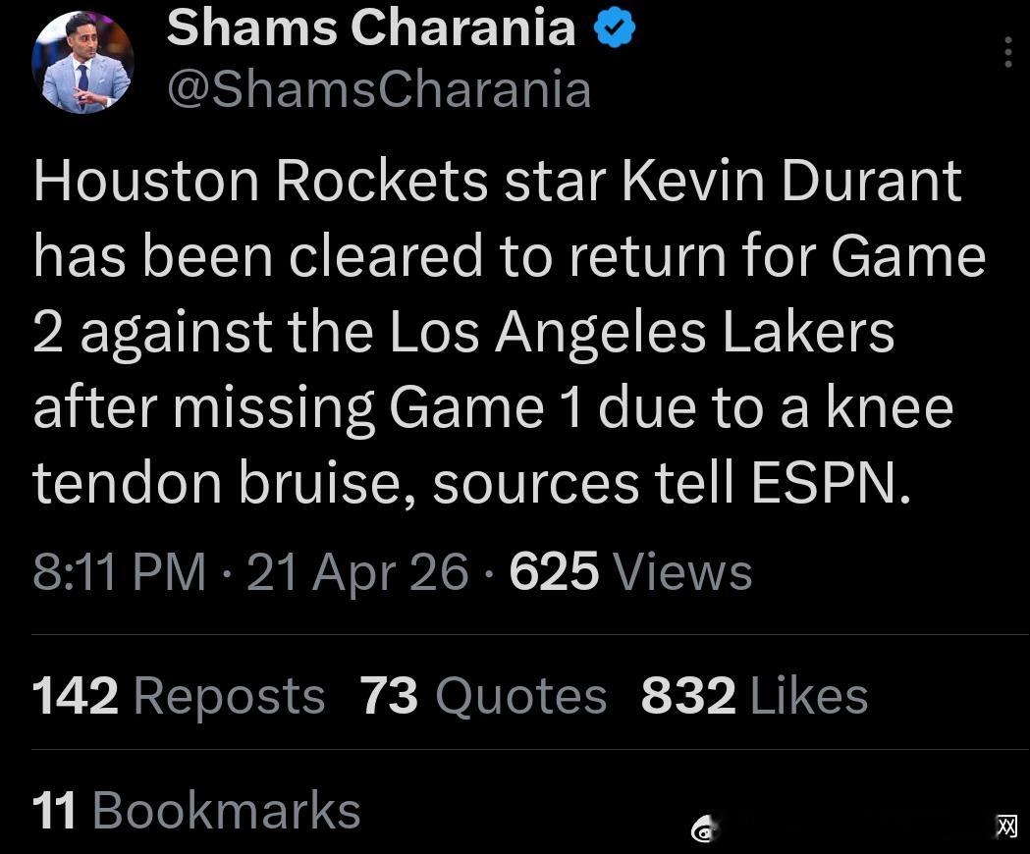This screenshot has height=854, width=1030.
Task: Click 'Los Angeles Lakers' in the tweet
Action: pos(642,332)
